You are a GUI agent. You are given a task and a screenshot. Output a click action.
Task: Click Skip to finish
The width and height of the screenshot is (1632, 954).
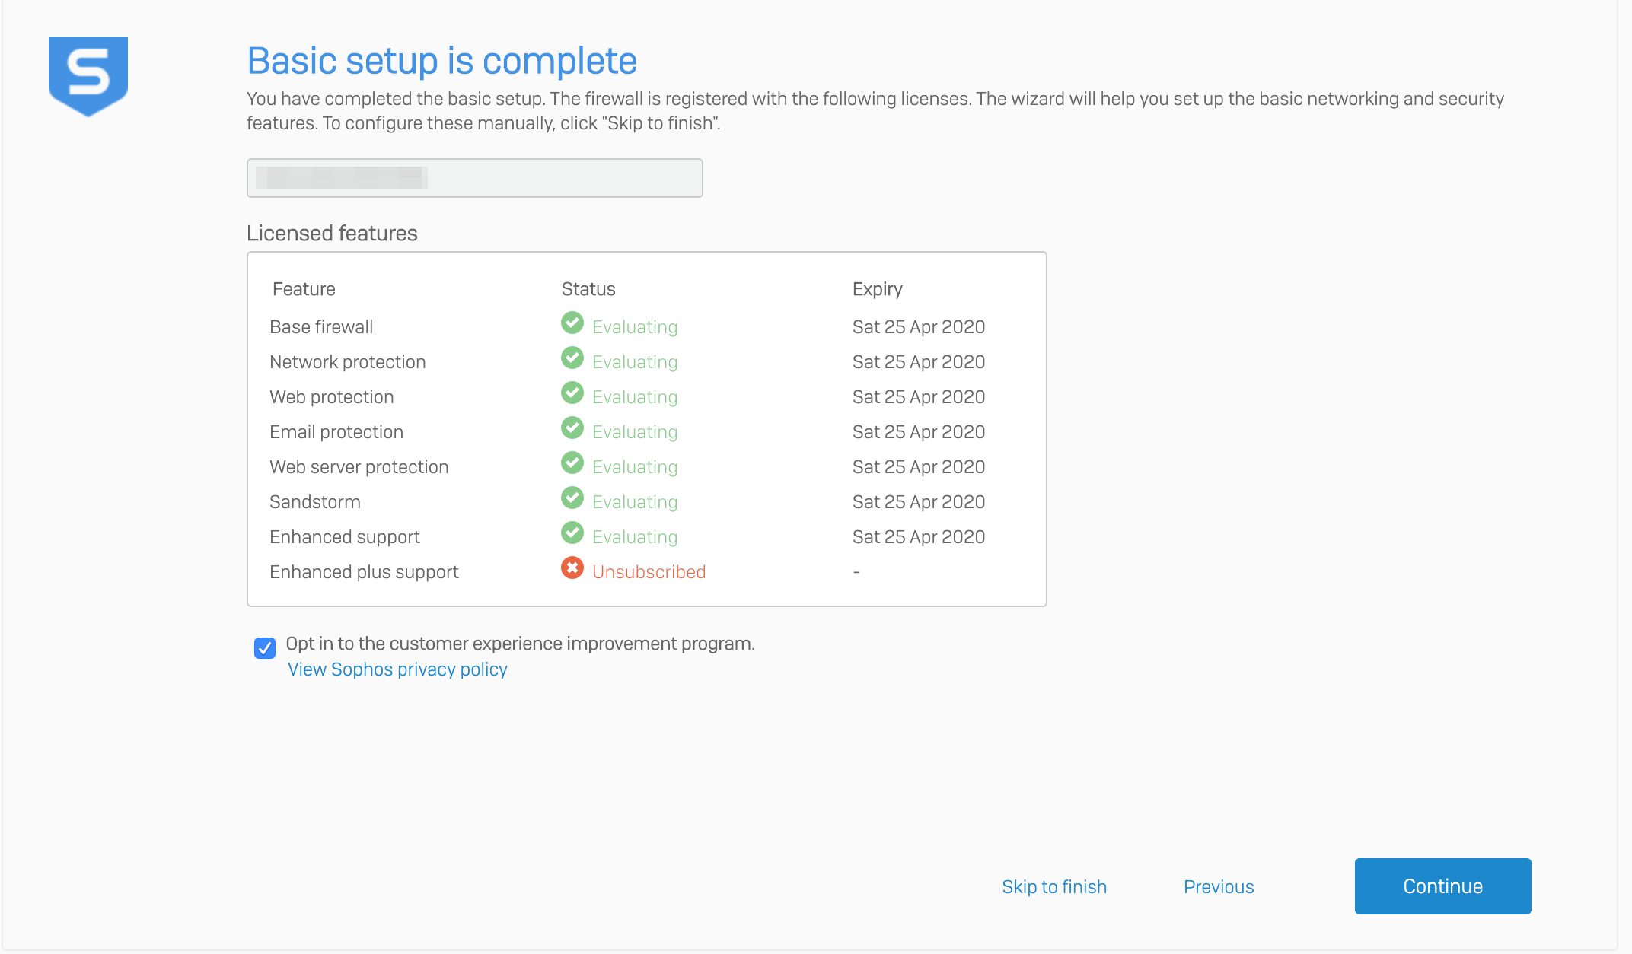pyautogui.click(x=1054, y=887)
